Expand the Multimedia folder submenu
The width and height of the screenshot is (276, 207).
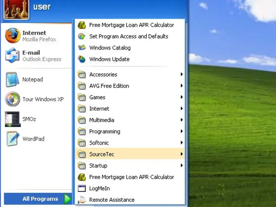[130, 120]
